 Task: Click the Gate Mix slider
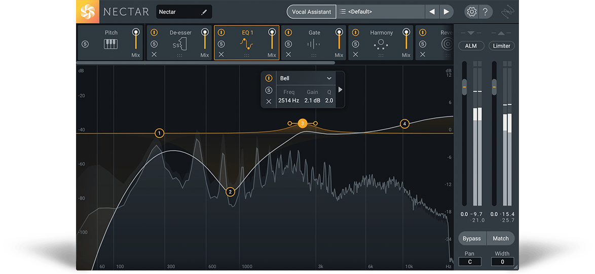coord(339,40)
